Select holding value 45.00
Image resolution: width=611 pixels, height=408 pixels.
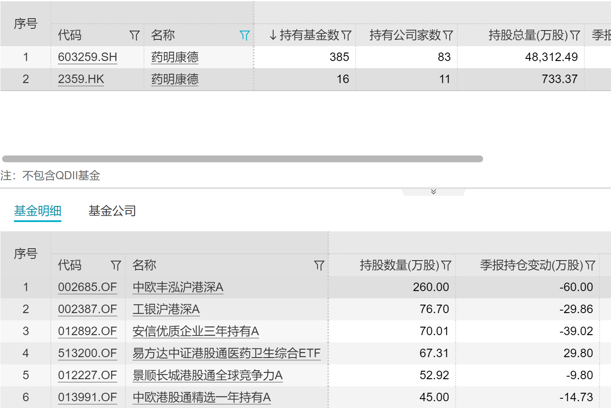(434, 397)
